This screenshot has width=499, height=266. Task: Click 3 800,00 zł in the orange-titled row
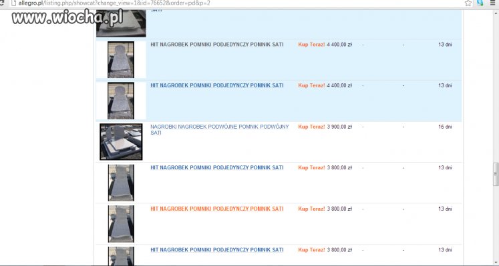tap(339, 209)
